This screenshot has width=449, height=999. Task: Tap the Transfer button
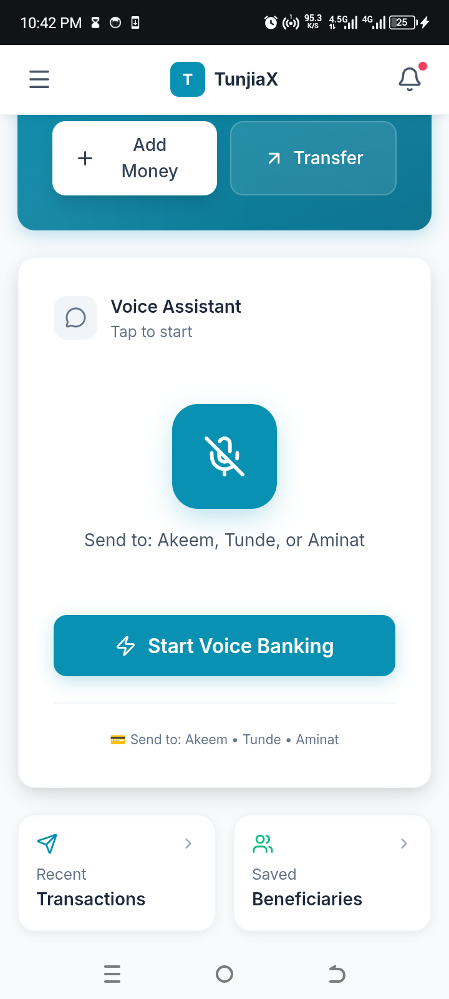313,158
